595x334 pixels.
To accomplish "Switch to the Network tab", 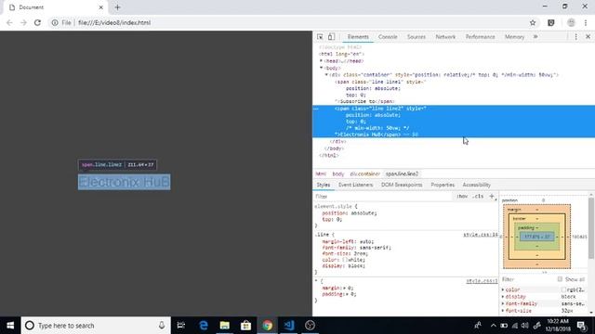I will (445, 37).
